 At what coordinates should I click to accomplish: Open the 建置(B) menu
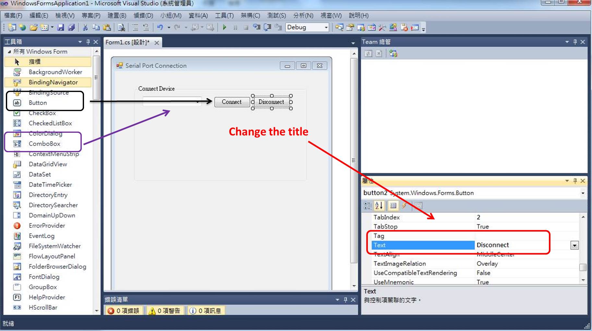tap(117, 16)
